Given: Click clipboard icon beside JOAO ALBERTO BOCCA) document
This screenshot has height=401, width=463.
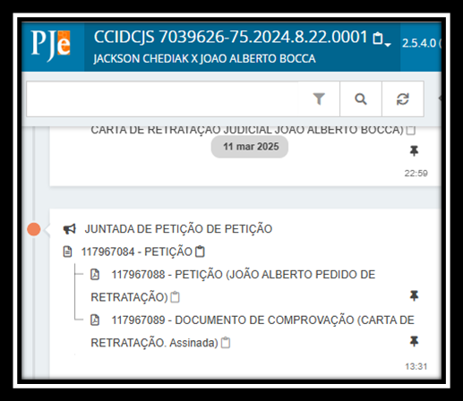Looking at the screenshot, I should [x=411, y=130].
